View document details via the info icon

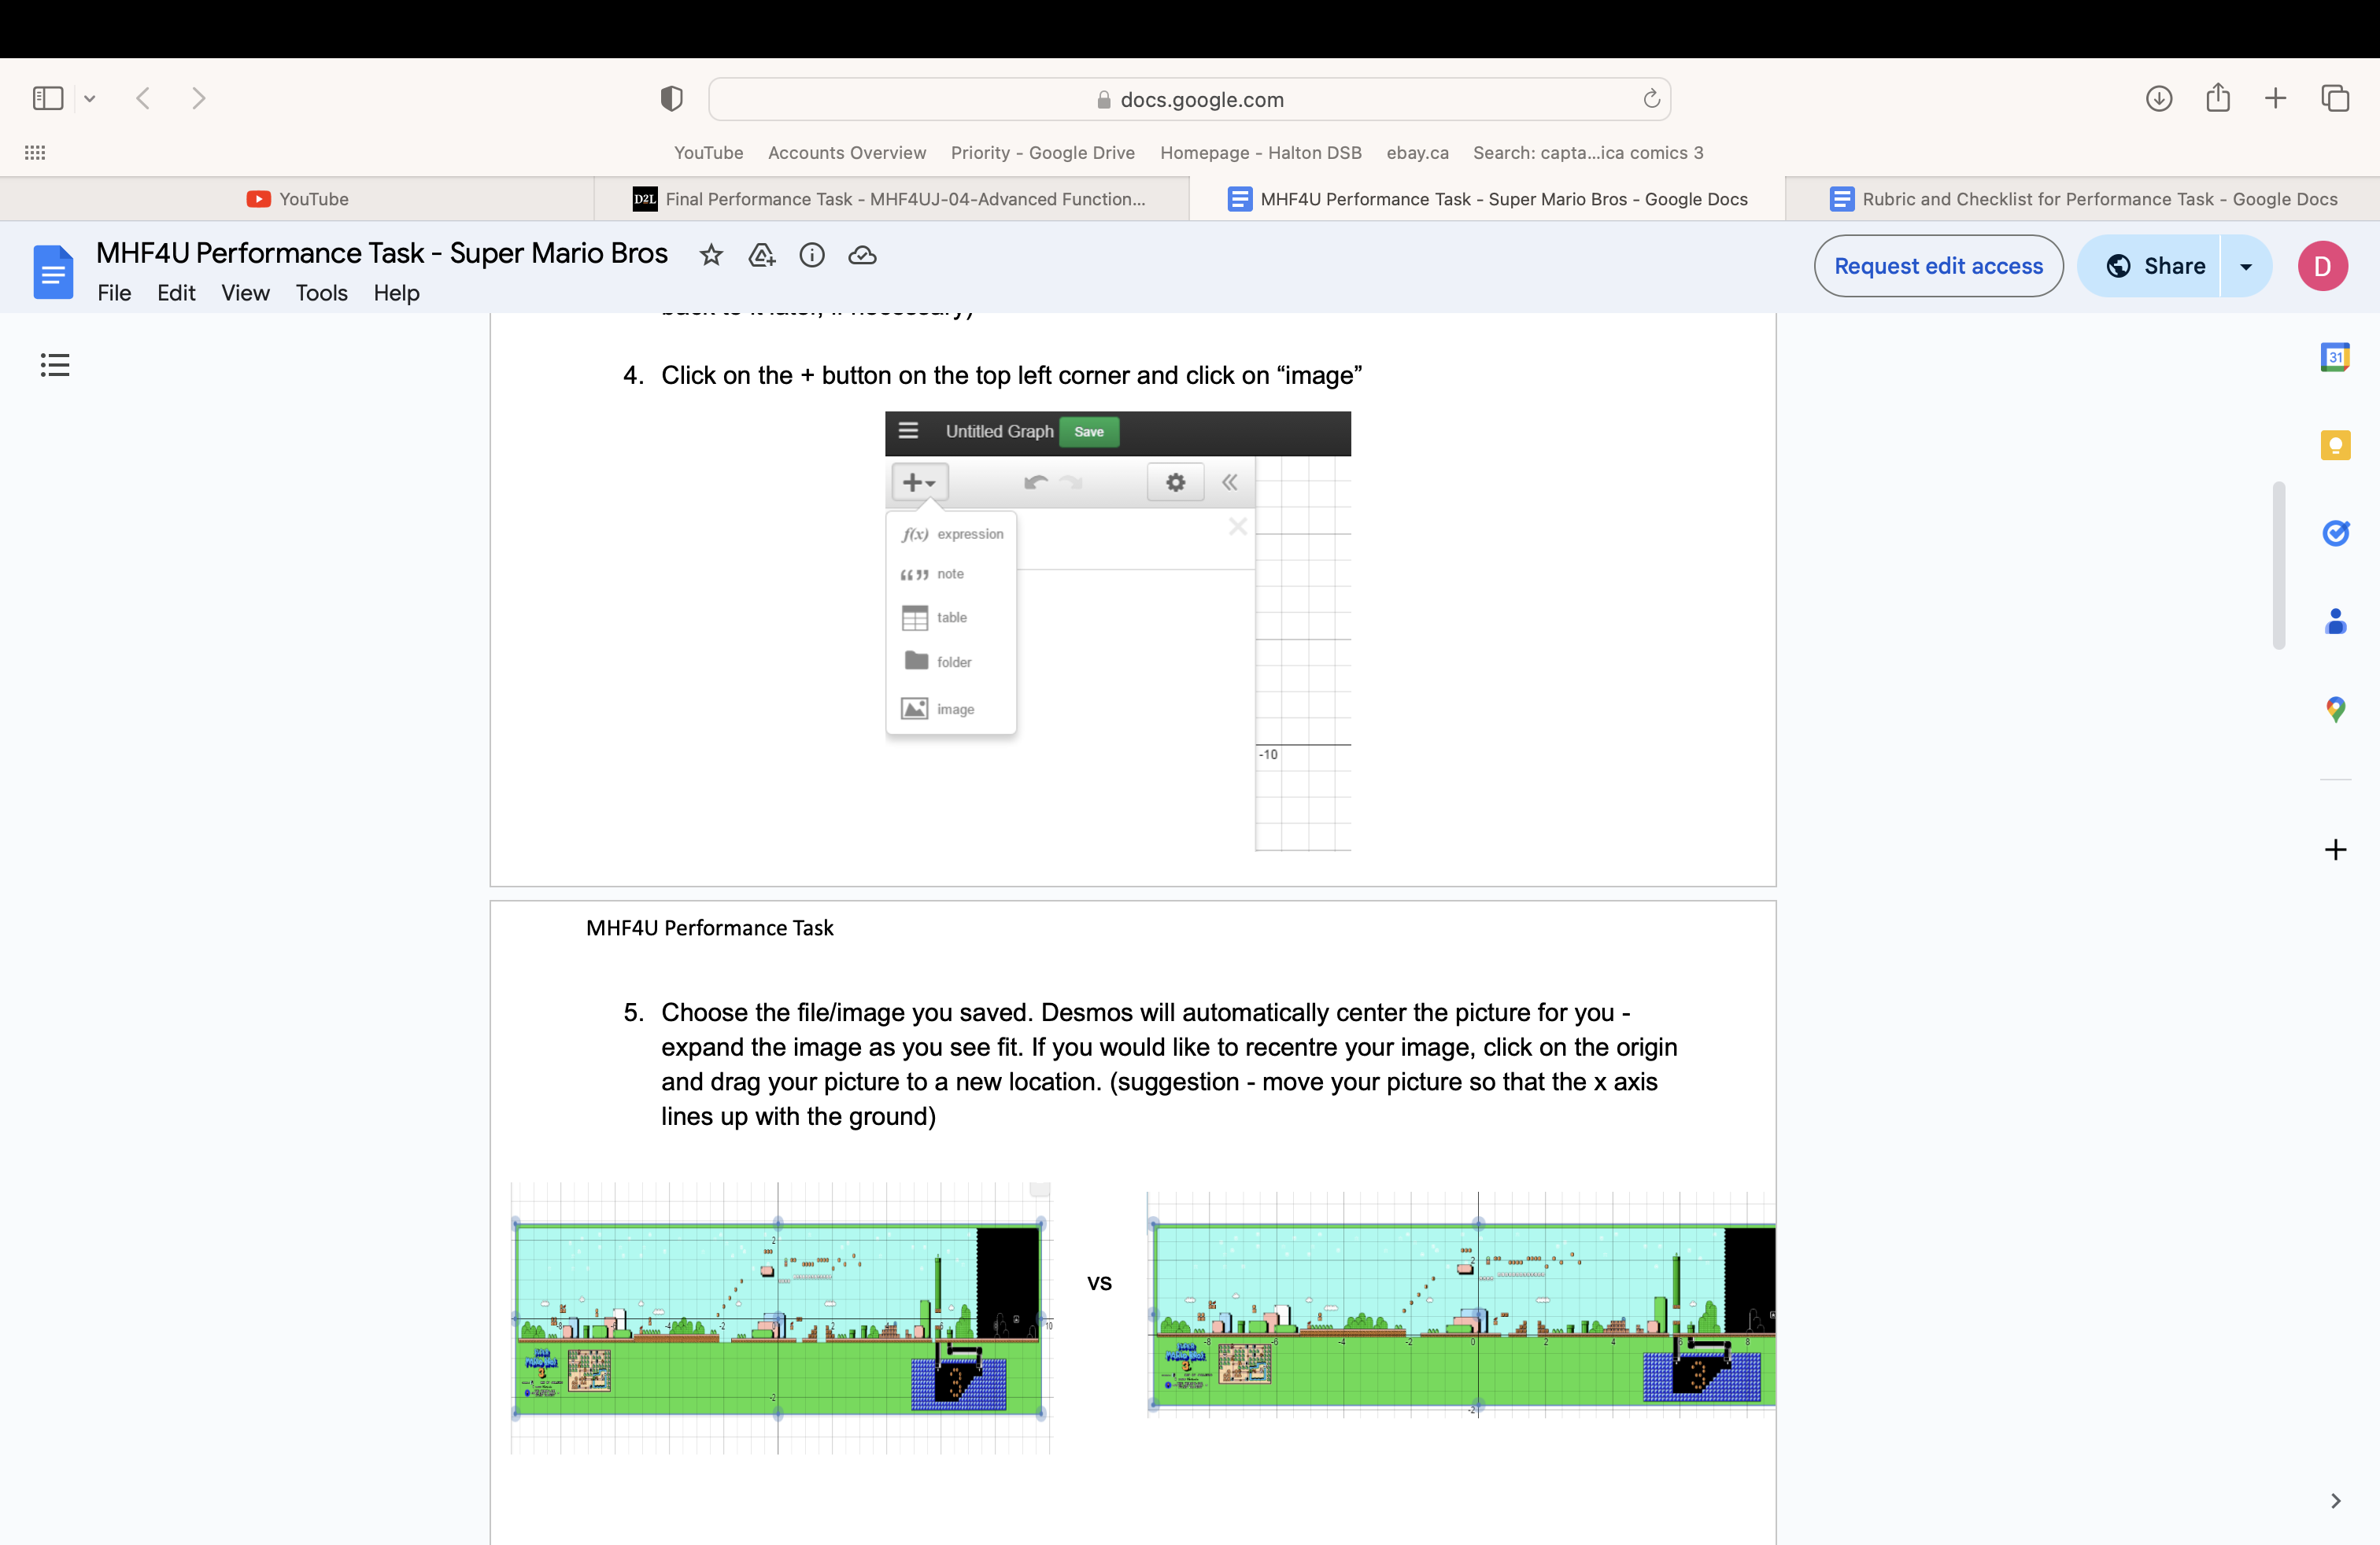coord(812,255)
